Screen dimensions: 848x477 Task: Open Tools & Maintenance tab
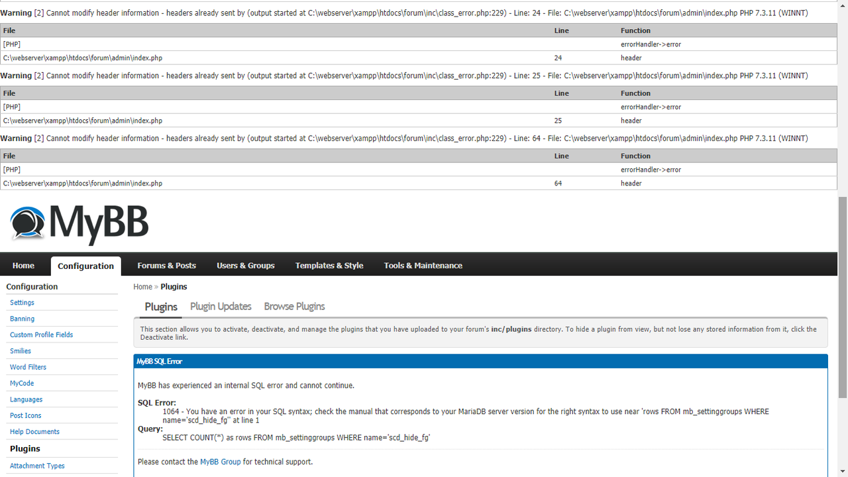(x=423, y=266)
